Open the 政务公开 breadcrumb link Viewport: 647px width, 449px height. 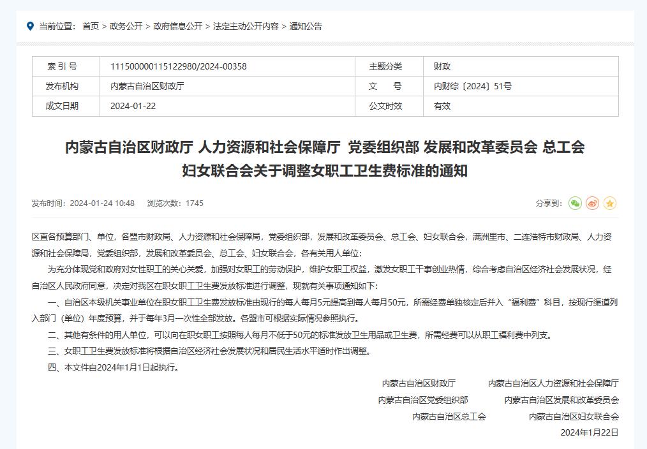[126, 26]
